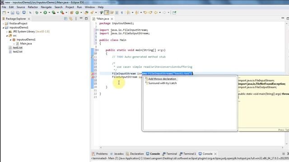
Task: Open the Help menu
Action: (x=100, y=7)
